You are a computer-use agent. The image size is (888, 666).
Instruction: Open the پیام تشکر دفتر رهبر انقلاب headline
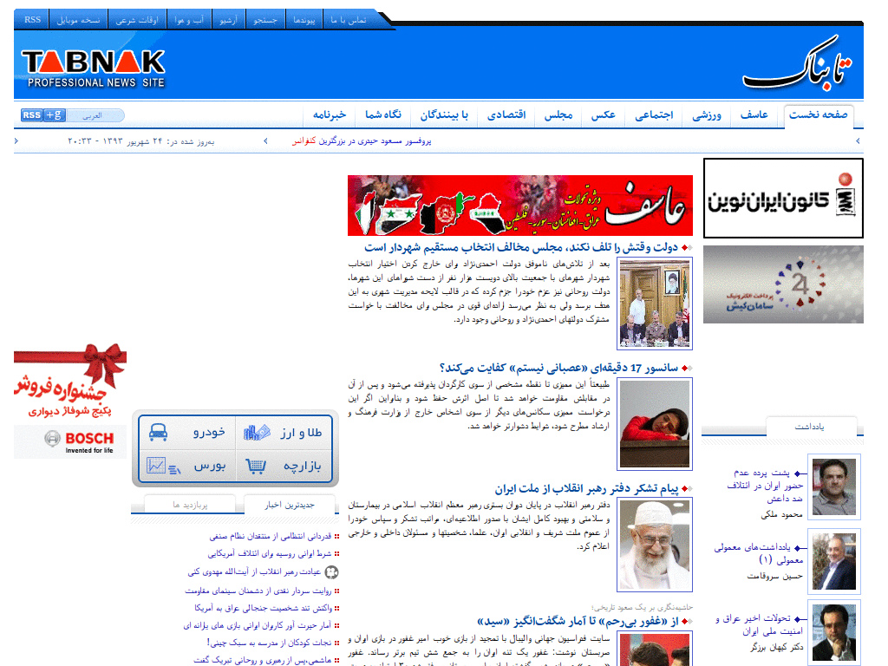pyautogui.click(x=598, y=487)
